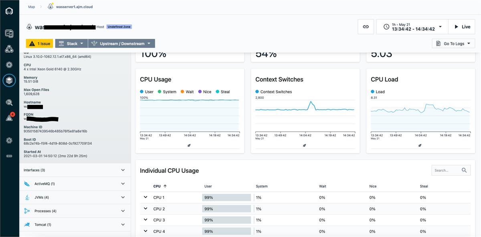Click the 1 Issue warning button

pos(39,43)
